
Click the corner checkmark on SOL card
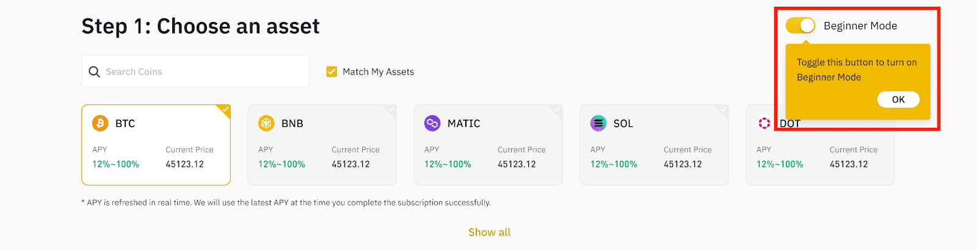[723, 110]
